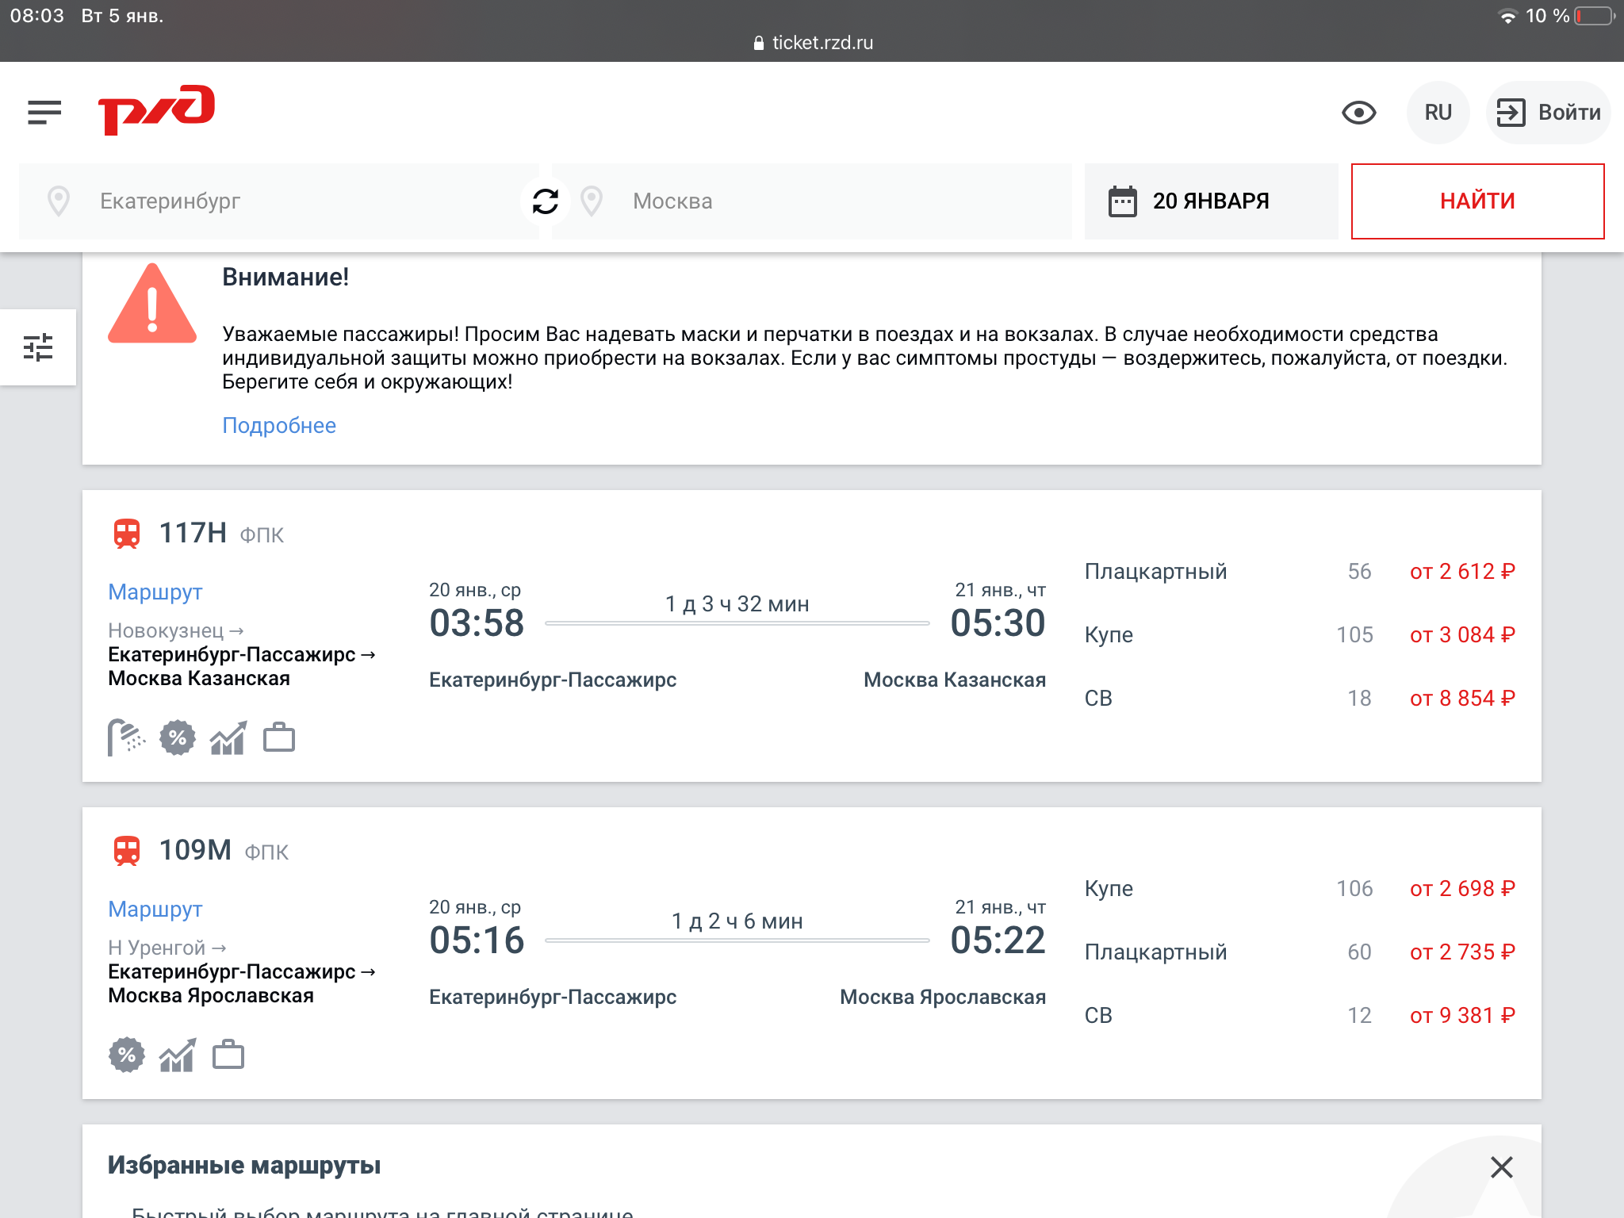Click Москва Ярославская arrival station

point(943,998)
